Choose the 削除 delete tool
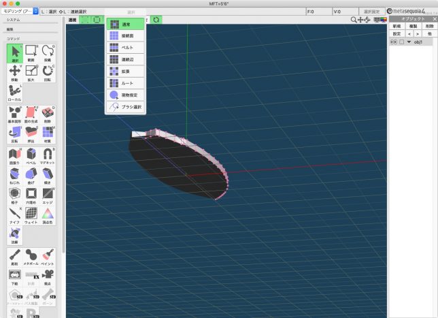 (x=48, y=114)
